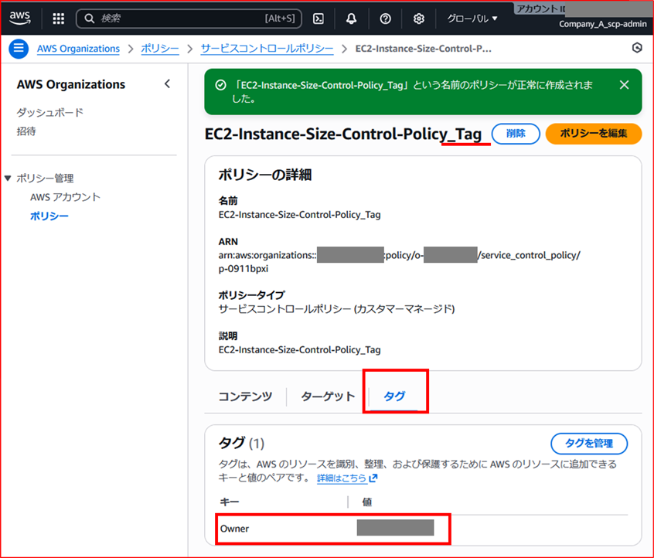Open the settings gear in the navbar
The width and height of the screenshot is (654, 558).
click(x=418, y=18)
